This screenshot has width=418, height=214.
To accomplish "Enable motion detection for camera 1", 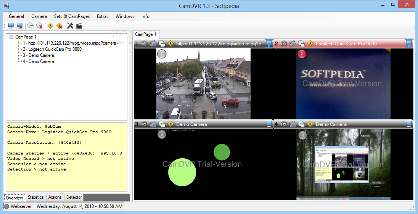I will click(x=170, y=43).
